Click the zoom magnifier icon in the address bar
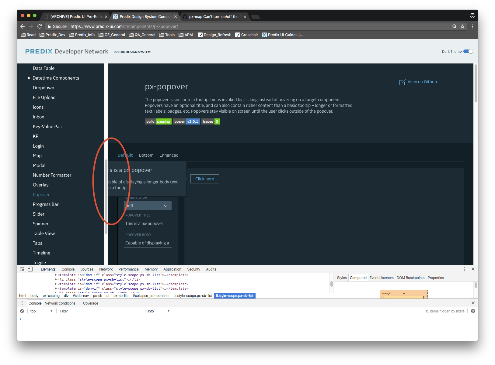The image size is (495, 365). 454,26
